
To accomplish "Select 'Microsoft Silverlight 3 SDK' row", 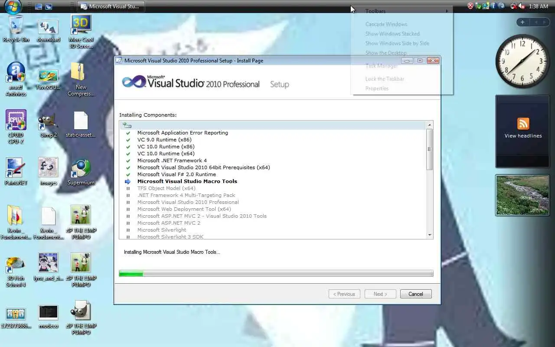I will 170,237.
